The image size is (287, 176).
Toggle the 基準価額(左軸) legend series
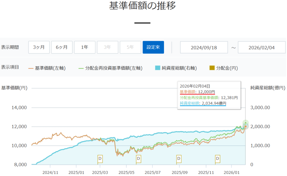click(x=47, y=68)
